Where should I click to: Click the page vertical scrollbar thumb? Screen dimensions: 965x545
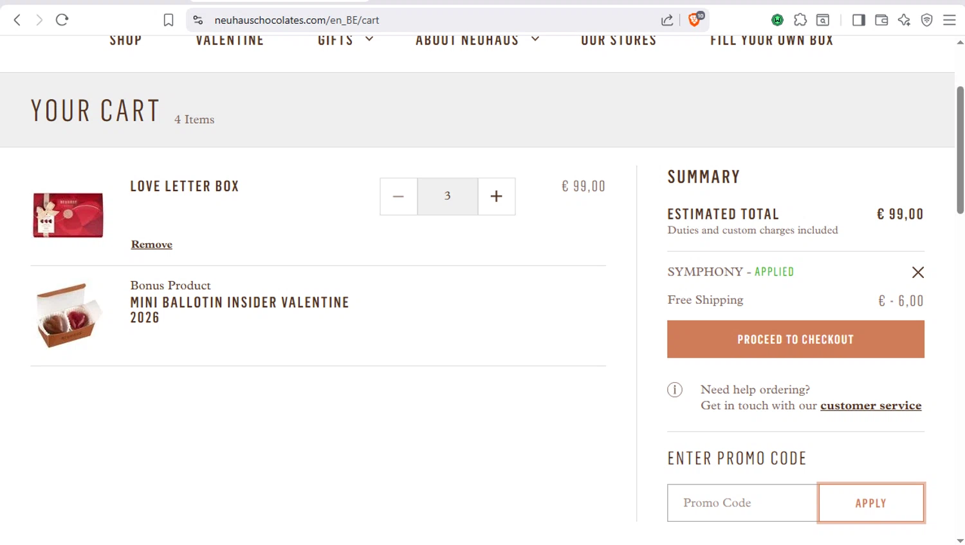coord(960,149)
